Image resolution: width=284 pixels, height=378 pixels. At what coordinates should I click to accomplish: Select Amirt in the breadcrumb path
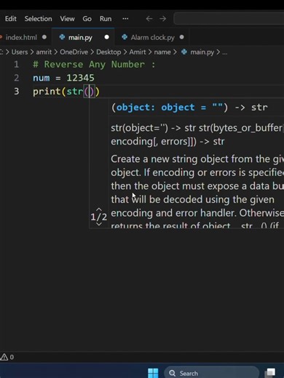pos(138,52)
